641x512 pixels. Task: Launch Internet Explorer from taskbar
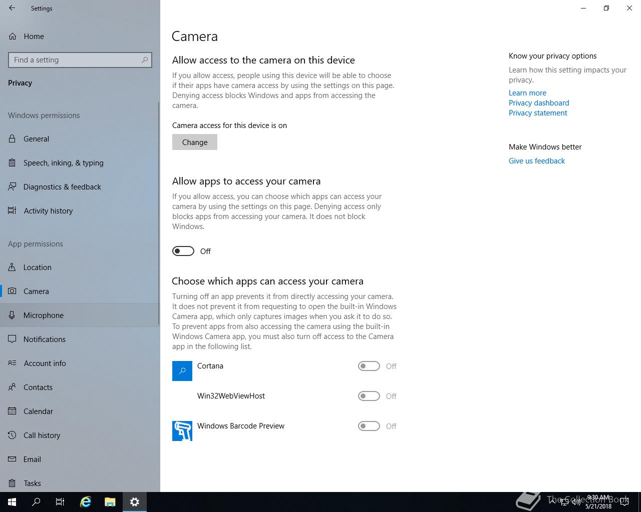(86, 502)
